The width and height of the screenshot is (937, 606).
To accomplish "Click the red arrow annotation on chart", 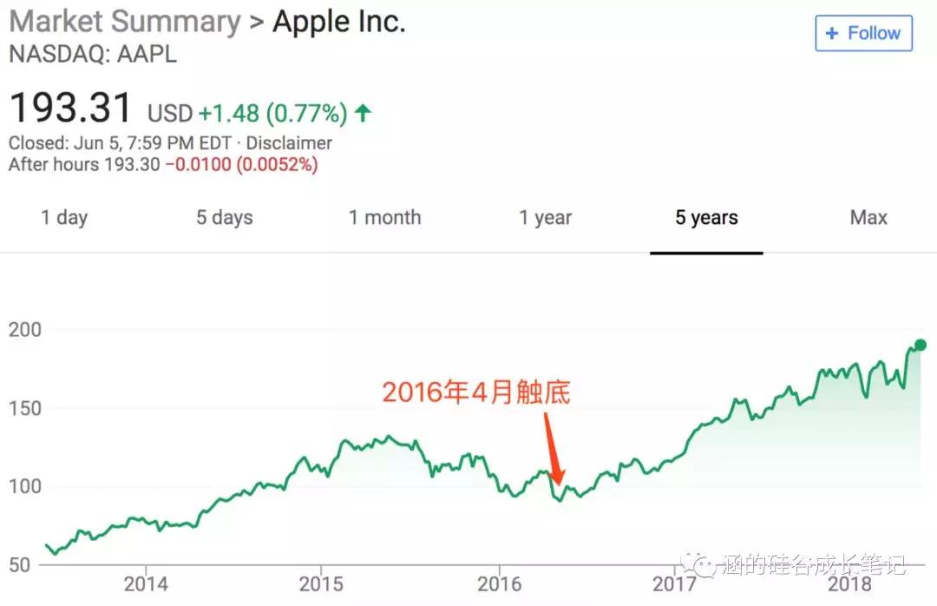I will [x=554, y=449].
